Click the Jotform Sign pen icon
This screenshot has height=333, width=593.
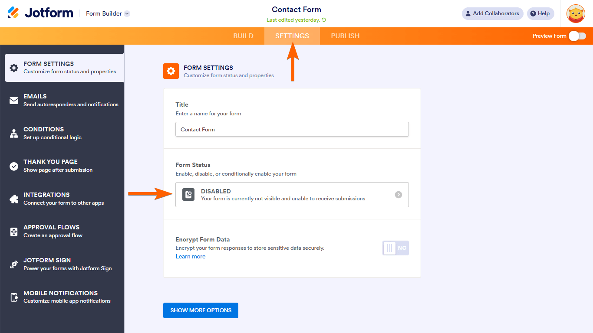14,264
